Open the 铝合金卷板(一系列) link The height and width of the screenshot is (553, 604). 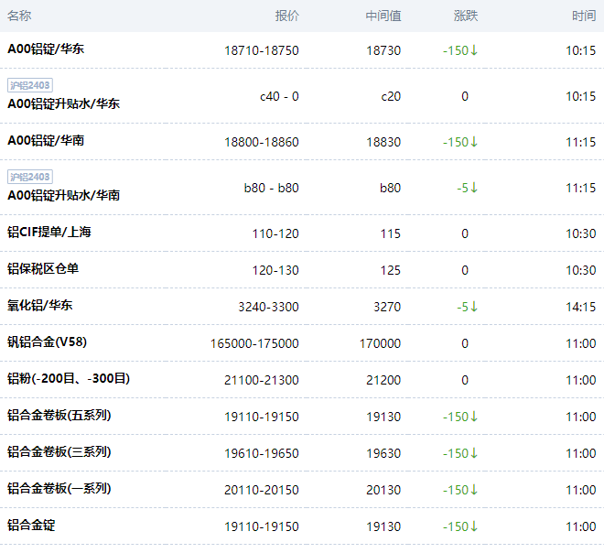pos(59,488)
